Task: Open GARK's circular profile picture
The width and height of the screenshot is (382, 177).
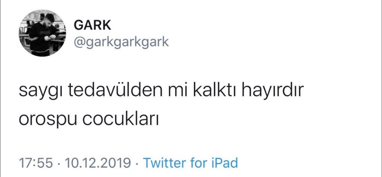Action: [x=42, y=33]
